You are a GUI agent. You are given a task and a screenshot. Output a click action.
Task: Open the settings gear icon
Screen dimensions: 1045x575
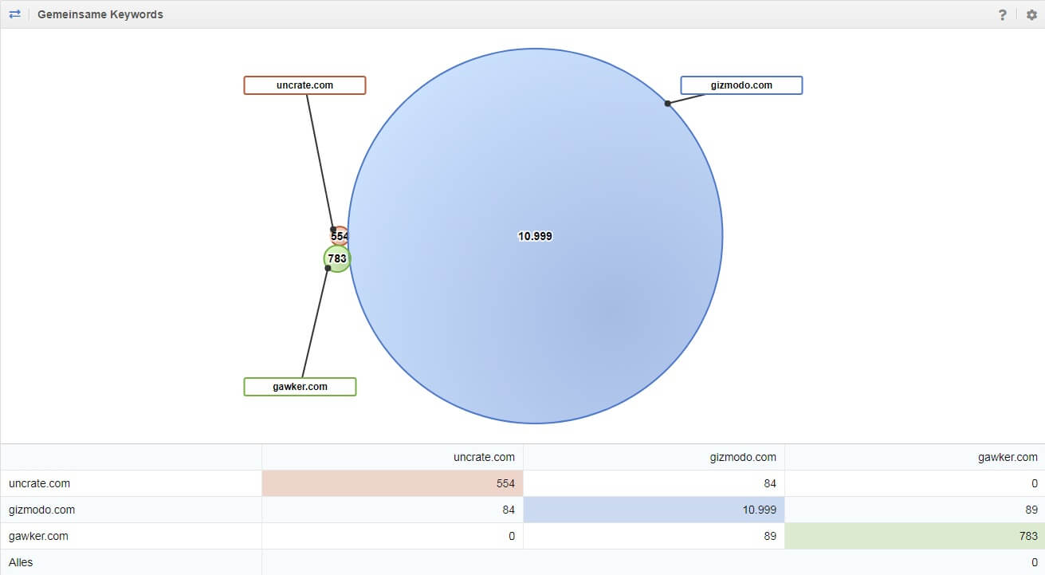tap(1031, 15)
